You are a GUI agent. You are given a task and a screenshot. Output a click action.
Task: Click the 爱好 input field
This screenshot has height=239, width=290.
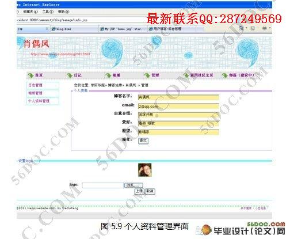pos(178,123)
